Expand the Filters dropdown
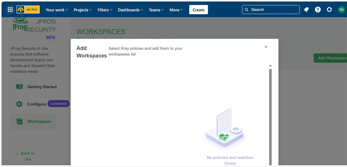This screenshot has width=347, height=167. point(105,10)
